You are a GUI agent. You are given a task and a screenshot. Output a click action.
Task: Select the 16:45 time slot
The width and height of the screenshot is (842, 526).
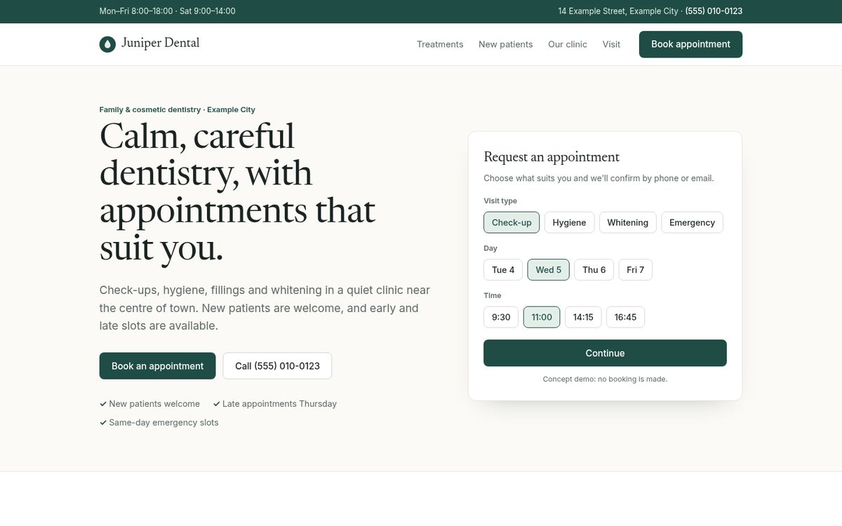click(625, 317)
